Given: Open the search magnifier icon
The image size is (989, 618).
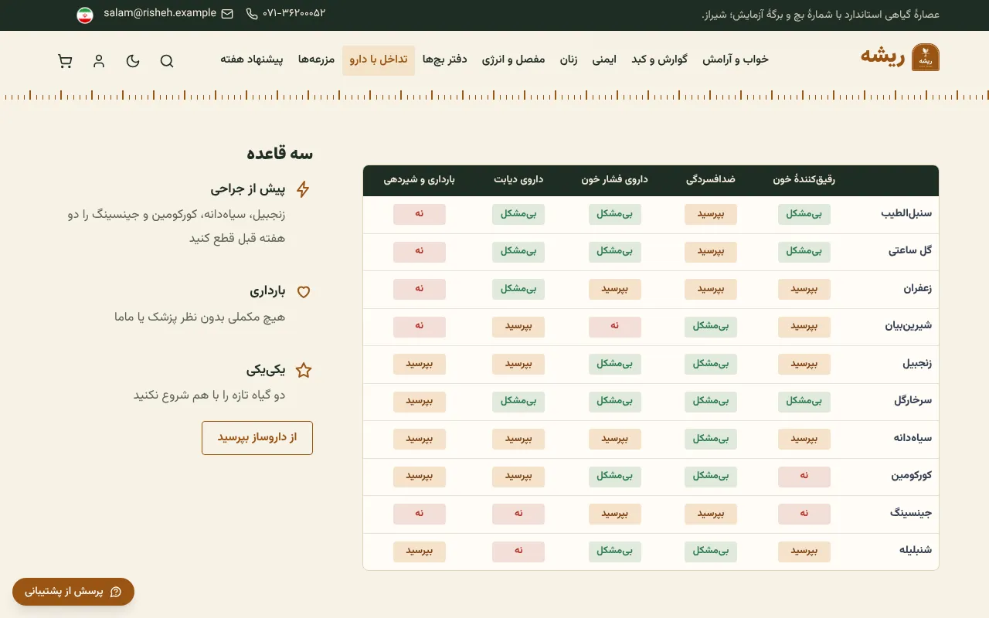Looking at the screenshot, I should coord(167,61).
